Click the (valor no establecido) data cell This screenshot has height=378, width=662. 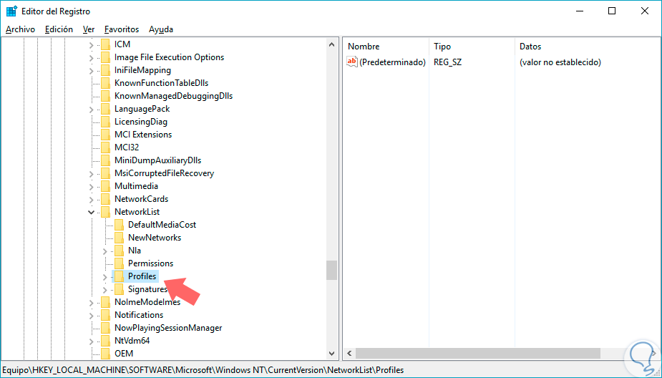point(560,62)
